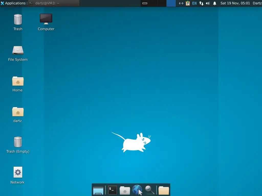
Task: Open the clipboard manager tray icon
Action: [x=188, y=3]
